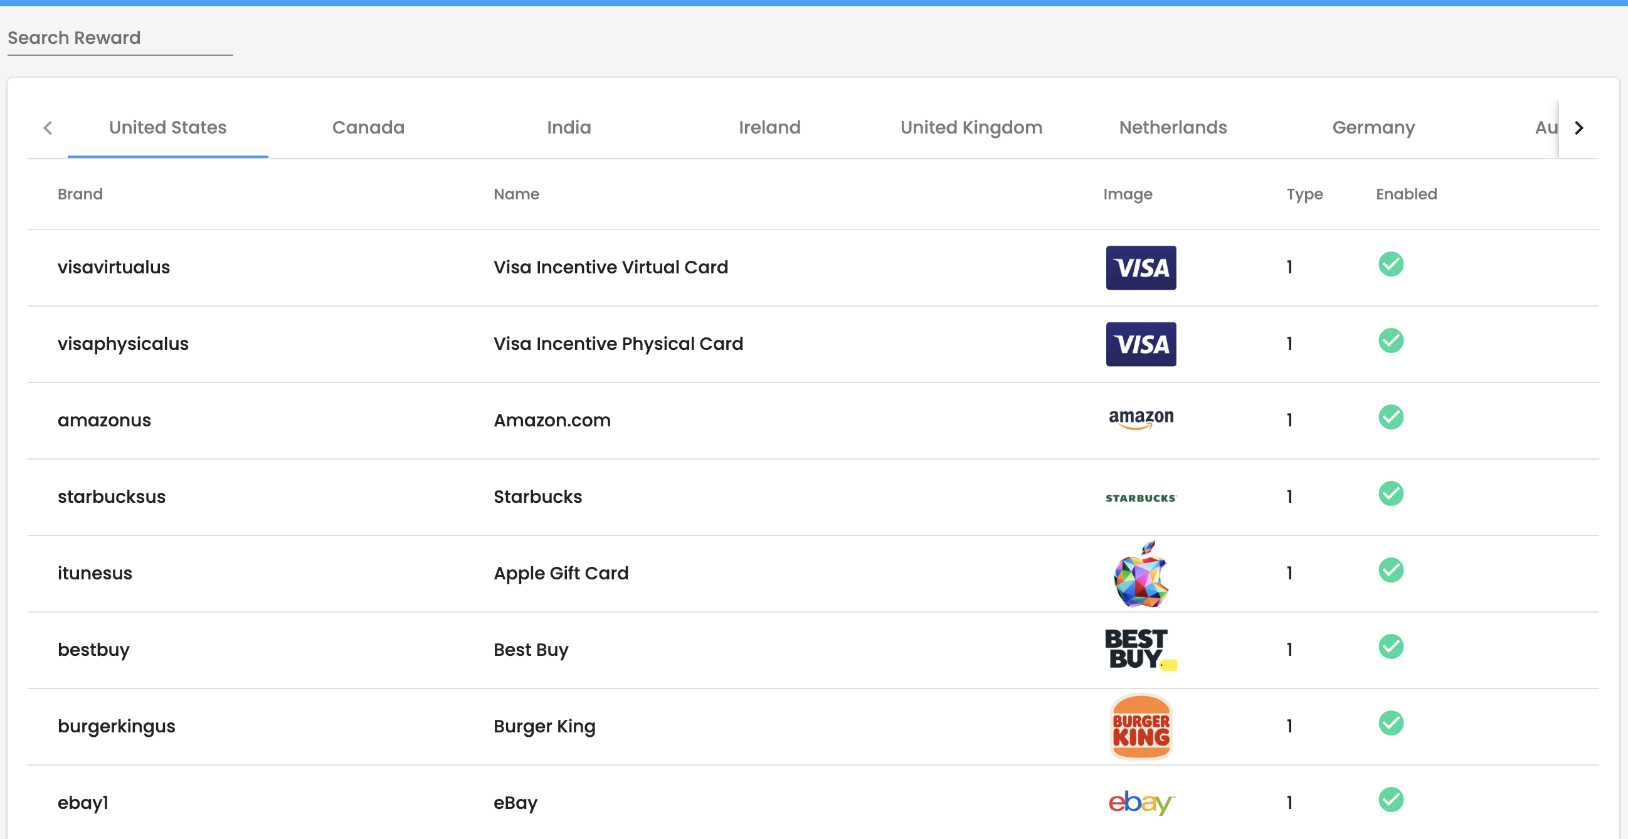Select the Germany tab
This screenshot has height=839, width=1628.
click(x=1373, y=128)
